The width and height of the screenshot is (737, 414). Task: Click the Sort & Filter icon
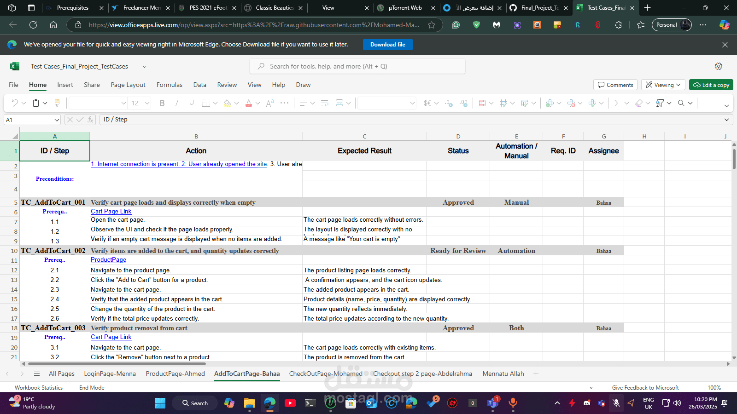click(x=660, y=103)
